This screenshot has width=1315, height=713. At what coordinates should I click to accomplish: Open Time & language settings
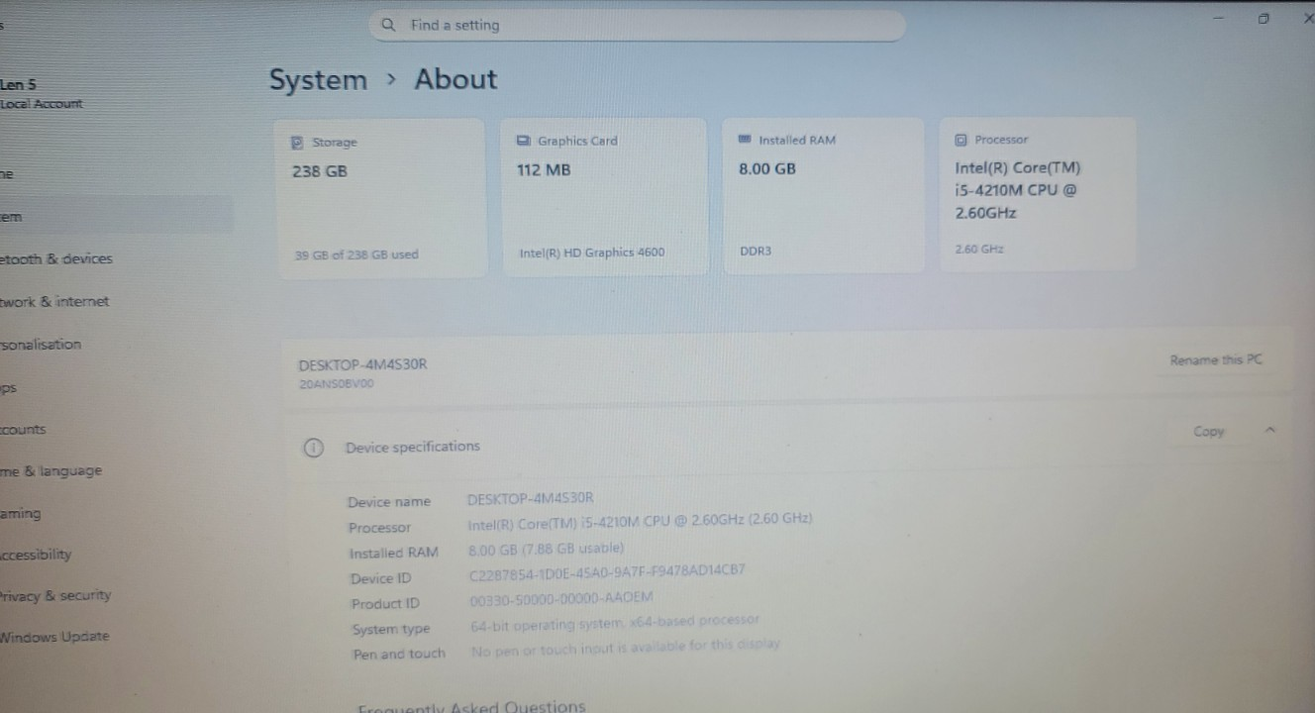tap(51, 471)
